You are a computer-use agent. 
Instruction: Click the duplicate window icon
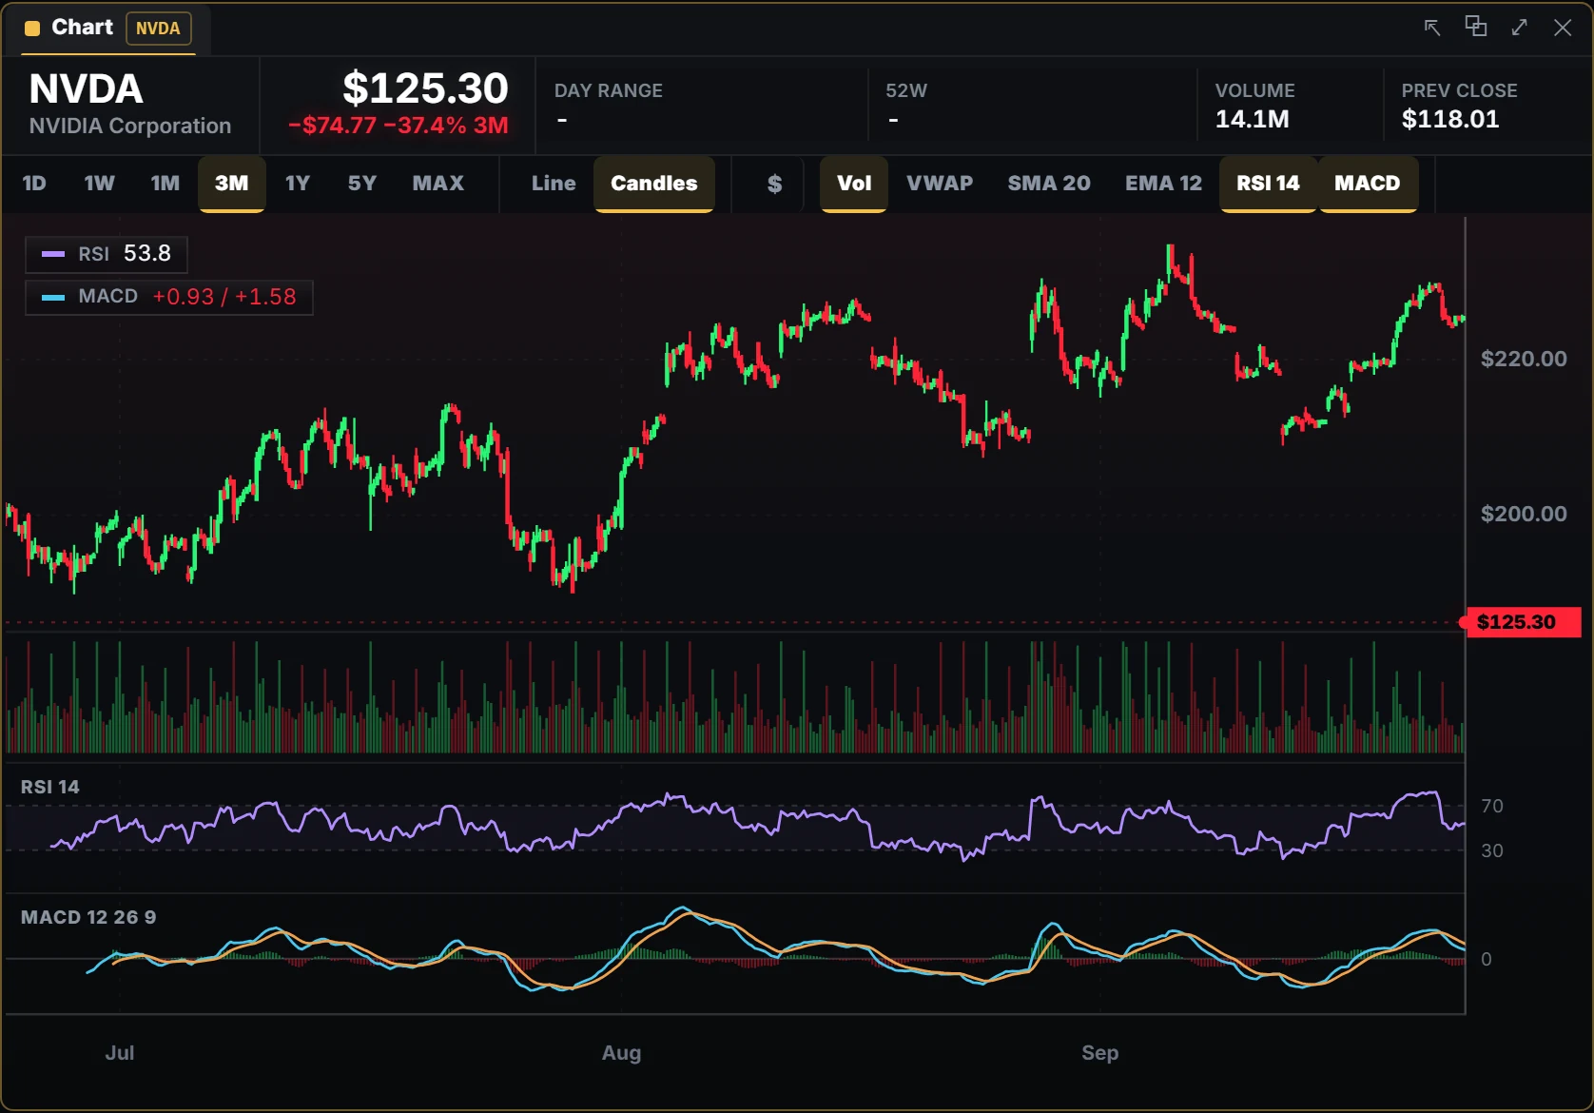(1476, 27)
